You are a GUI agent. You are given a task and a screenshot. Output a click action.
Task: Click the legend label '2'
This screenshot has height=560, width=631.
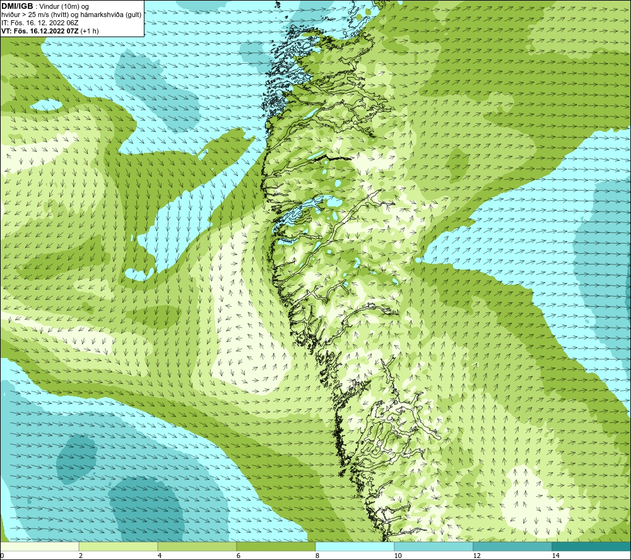[81, 556]
